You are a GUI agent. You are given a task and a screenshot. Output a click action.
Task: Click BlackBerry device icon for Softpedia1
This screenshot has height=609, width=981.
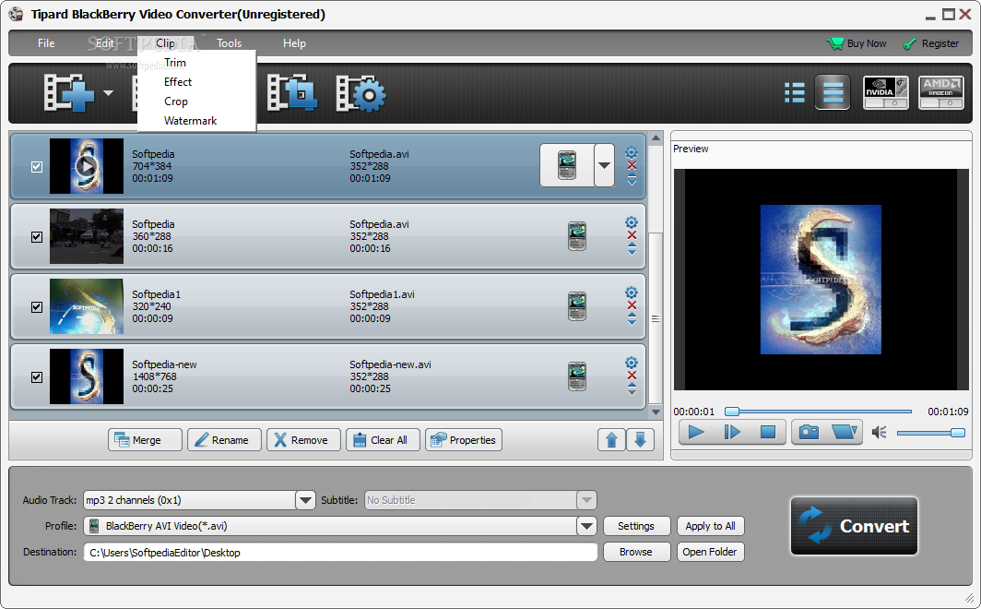tap(577, 306)
